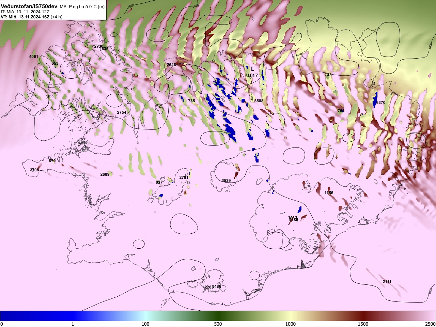Image resolution: width=436 pixels, height=327 pixels.
Task: Click the 870 height label
Action: tap(52, 161)
